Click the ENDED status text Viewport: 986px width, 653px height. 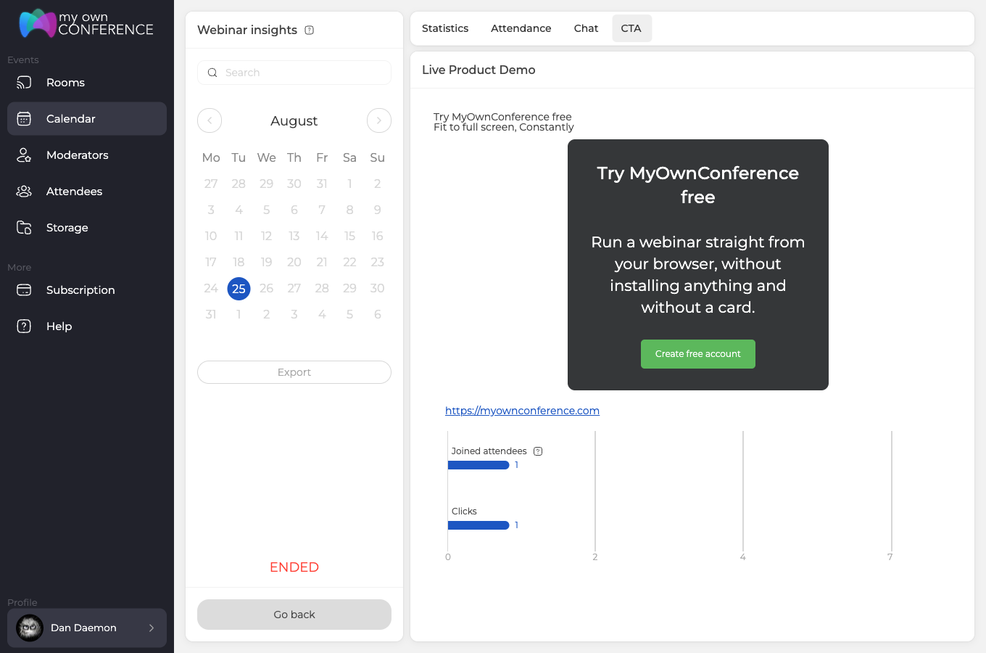(294, 567)
